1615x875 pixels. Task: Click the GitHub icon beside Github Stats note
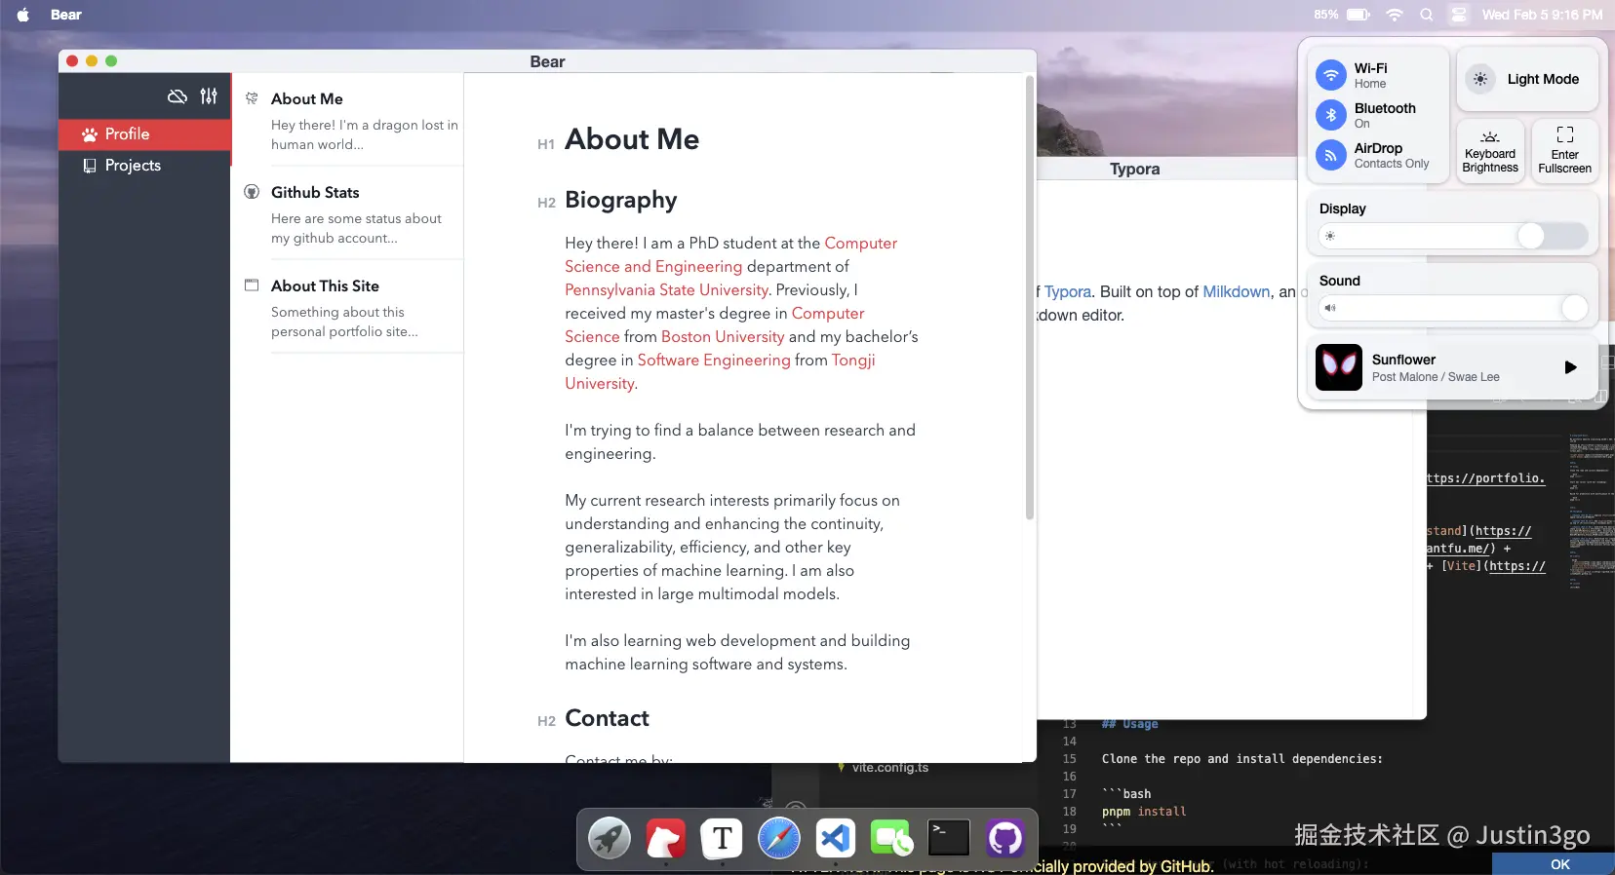coord(252,192)
